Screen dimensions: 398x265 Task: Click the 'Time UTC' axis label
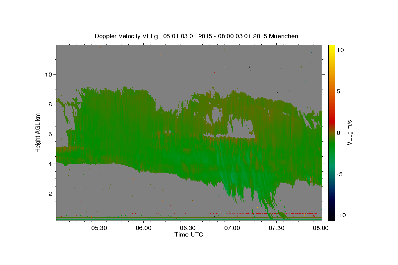coord(189,235)
